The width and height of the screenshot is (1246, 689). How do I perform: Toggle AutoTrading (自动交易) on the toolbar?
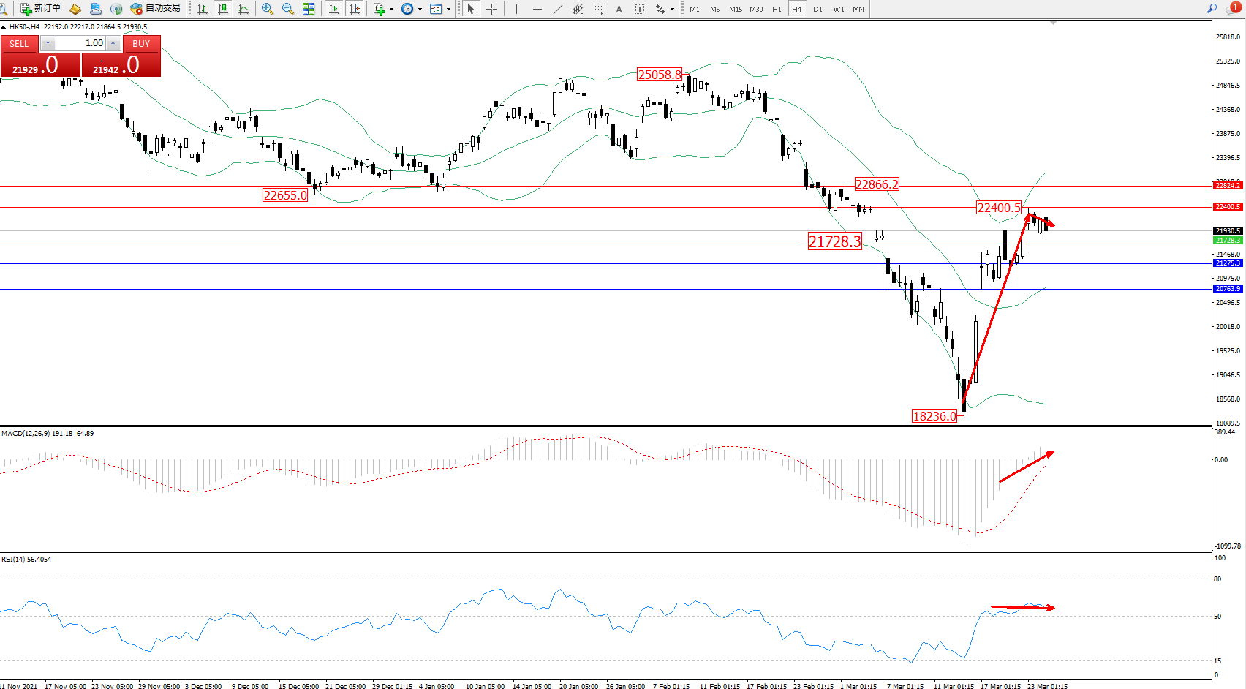(155, 9)
